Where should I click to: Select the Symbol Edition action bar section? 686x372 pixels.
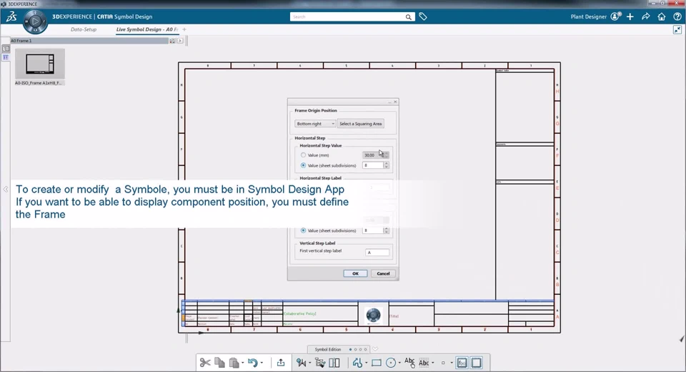point(328,349)
